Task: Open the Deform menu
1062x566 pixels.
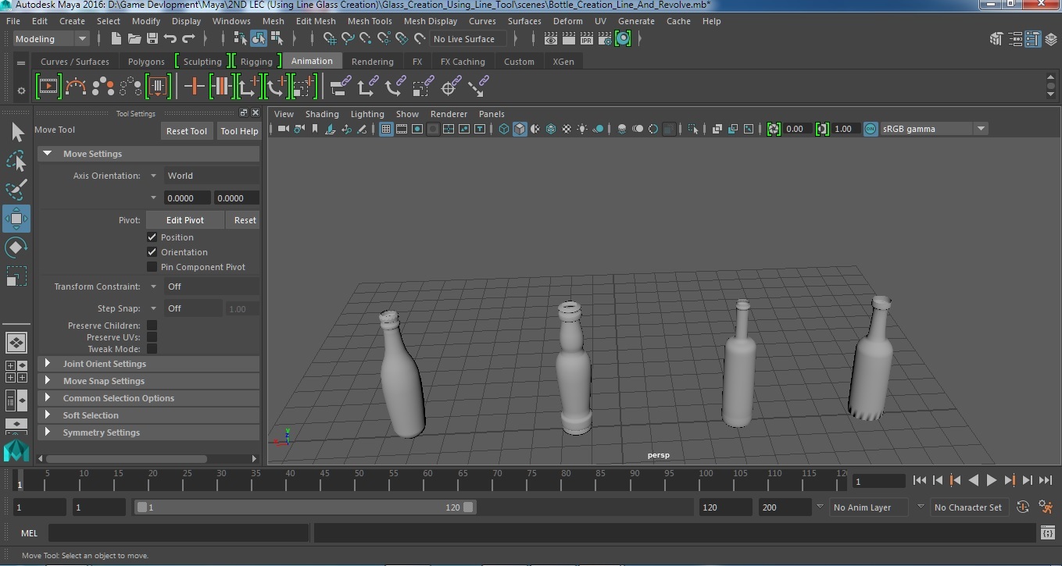Action: (x=568, y=21)
